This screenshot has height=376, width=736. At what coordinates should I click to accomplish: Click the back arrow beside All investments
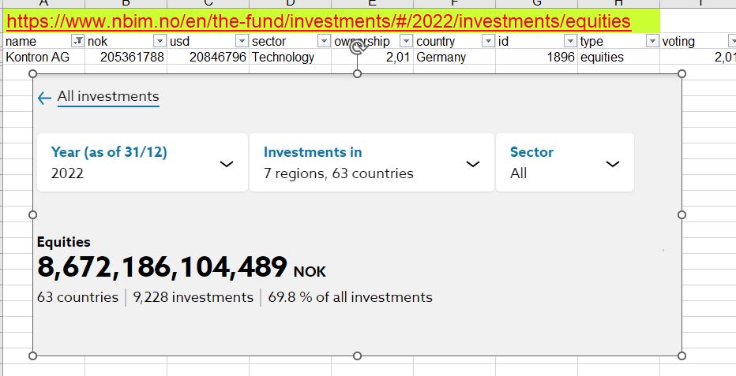coord(44,98)
